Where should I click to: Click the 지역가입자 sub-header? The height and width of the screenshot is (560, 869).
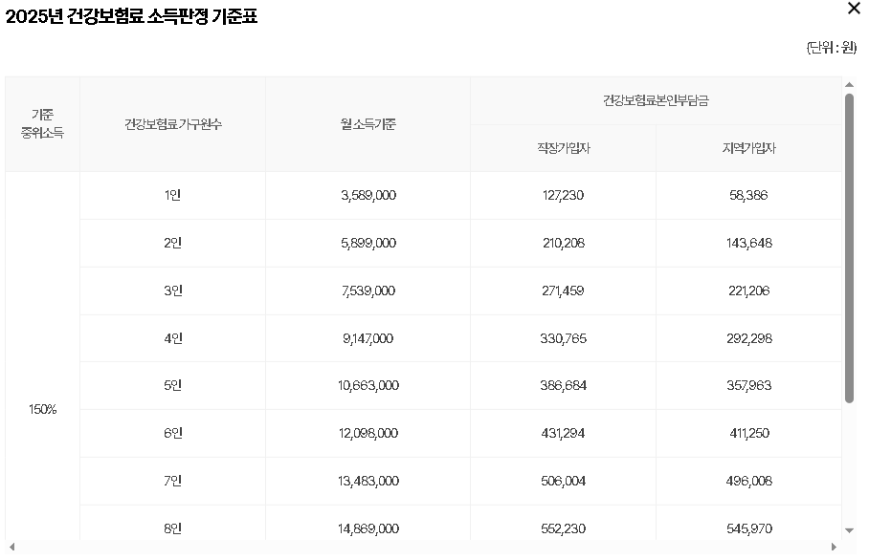pyautogui.click(x=750, y=148)
